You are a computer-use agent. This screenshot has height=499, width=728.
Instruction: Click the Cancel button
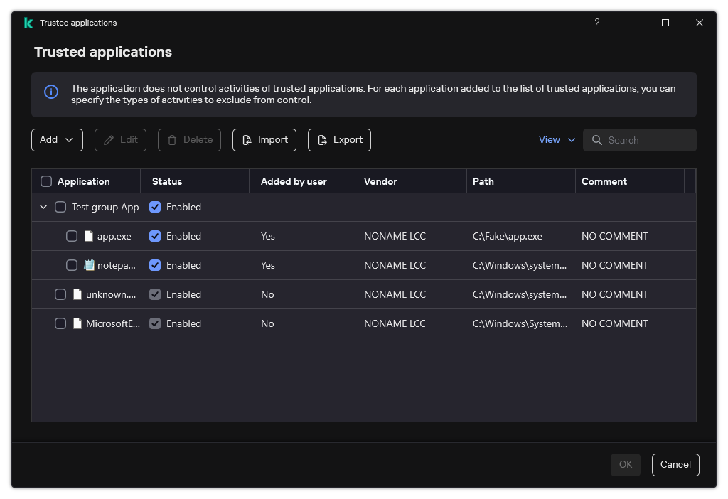pos(675,464)
